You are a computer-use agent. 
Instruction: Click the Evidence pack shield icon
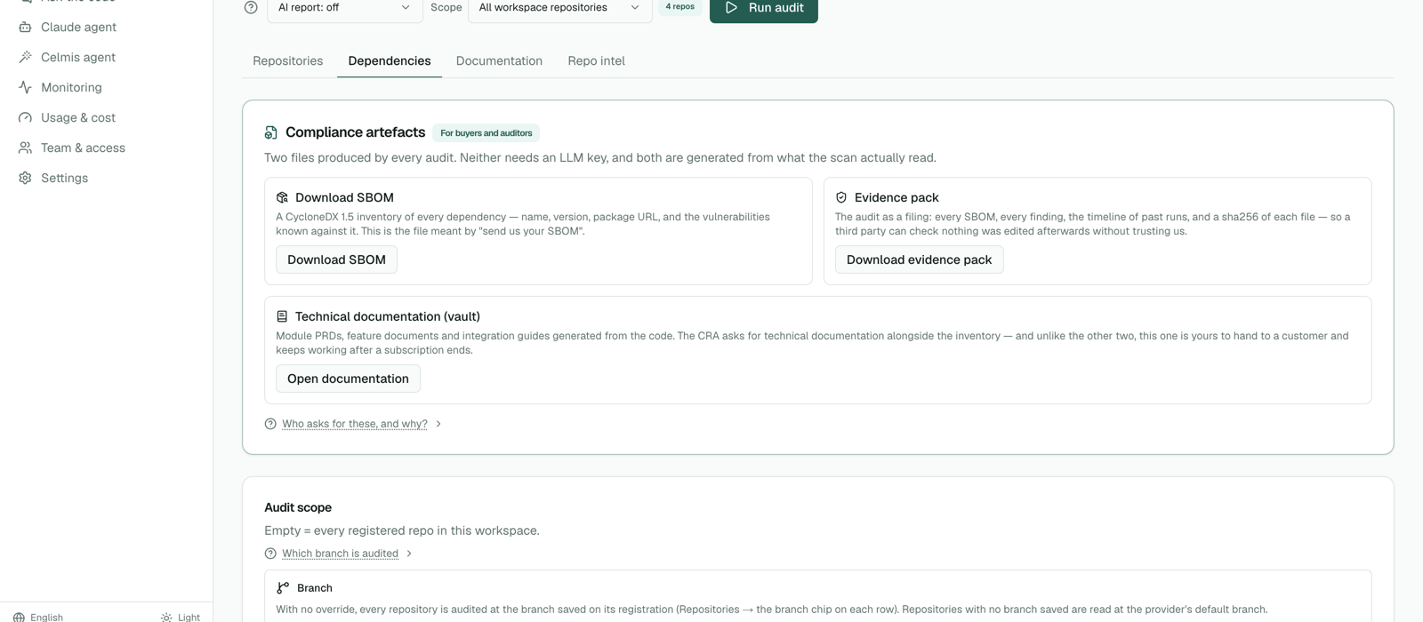click(x=841, y=197)
